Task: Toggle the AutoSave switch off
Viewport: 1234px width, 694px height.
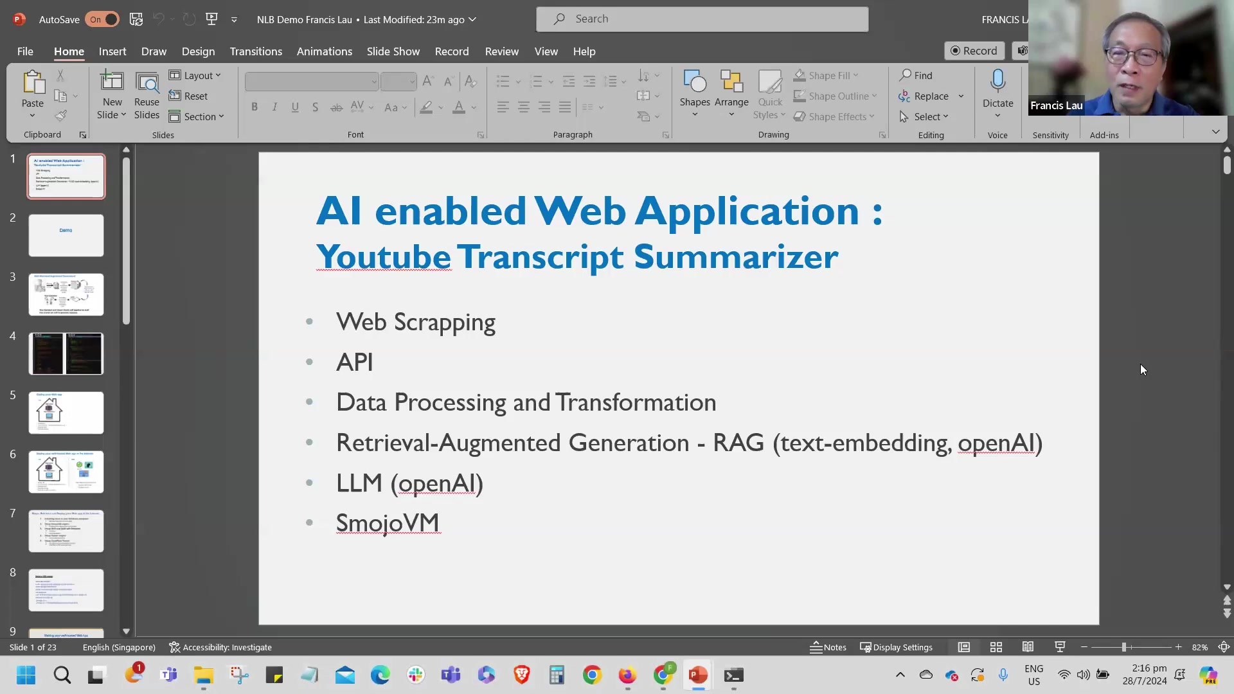Action: (x=103, y=19)
